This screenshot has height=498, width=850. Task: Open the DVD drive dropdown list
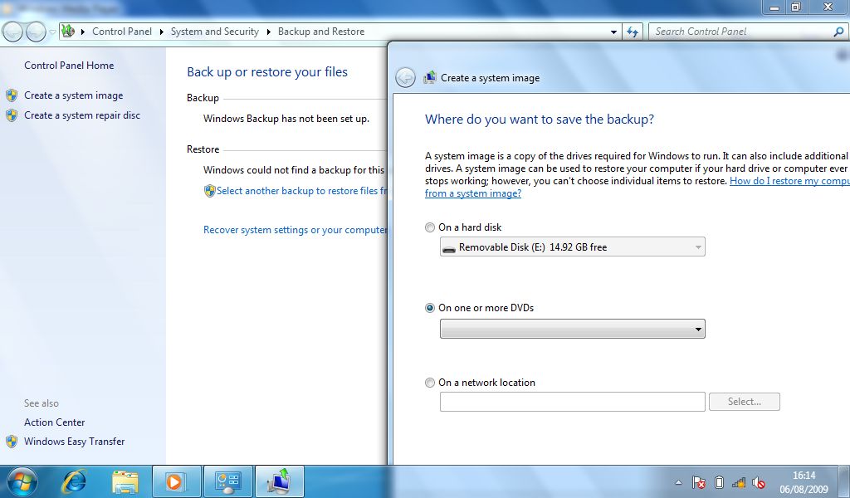coord(573,329)
